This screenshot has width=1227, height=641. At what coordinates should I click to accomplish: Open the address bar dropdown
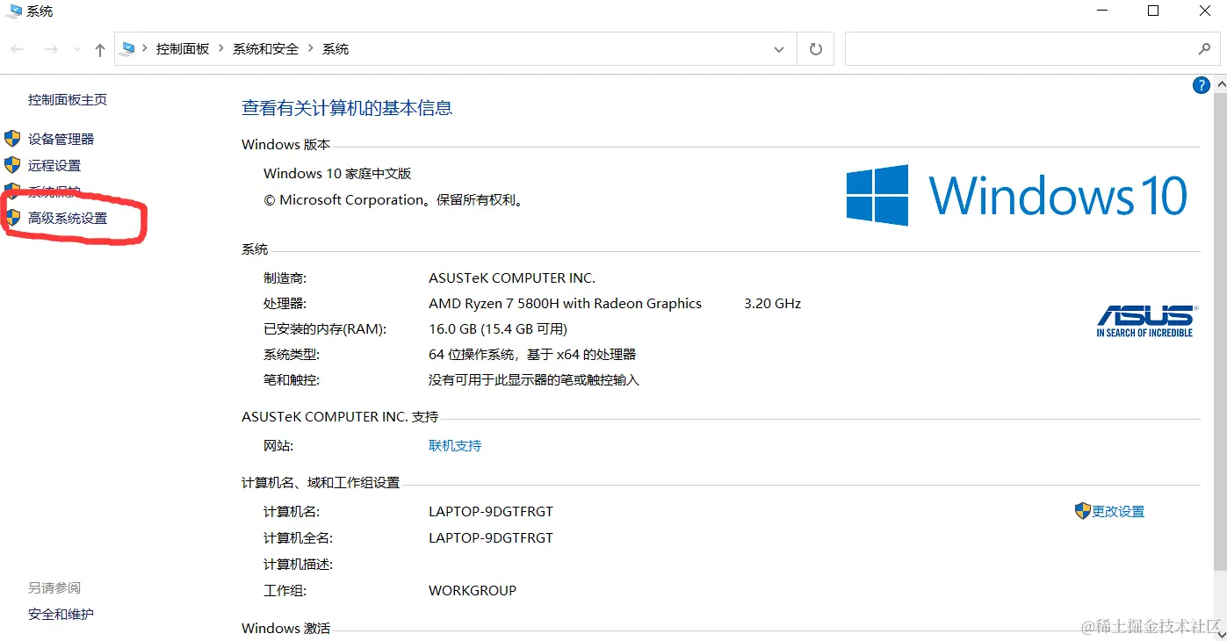[778, 49]
